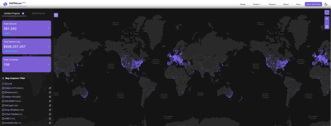Open the Chains dropdown menu

pos(257,4)
